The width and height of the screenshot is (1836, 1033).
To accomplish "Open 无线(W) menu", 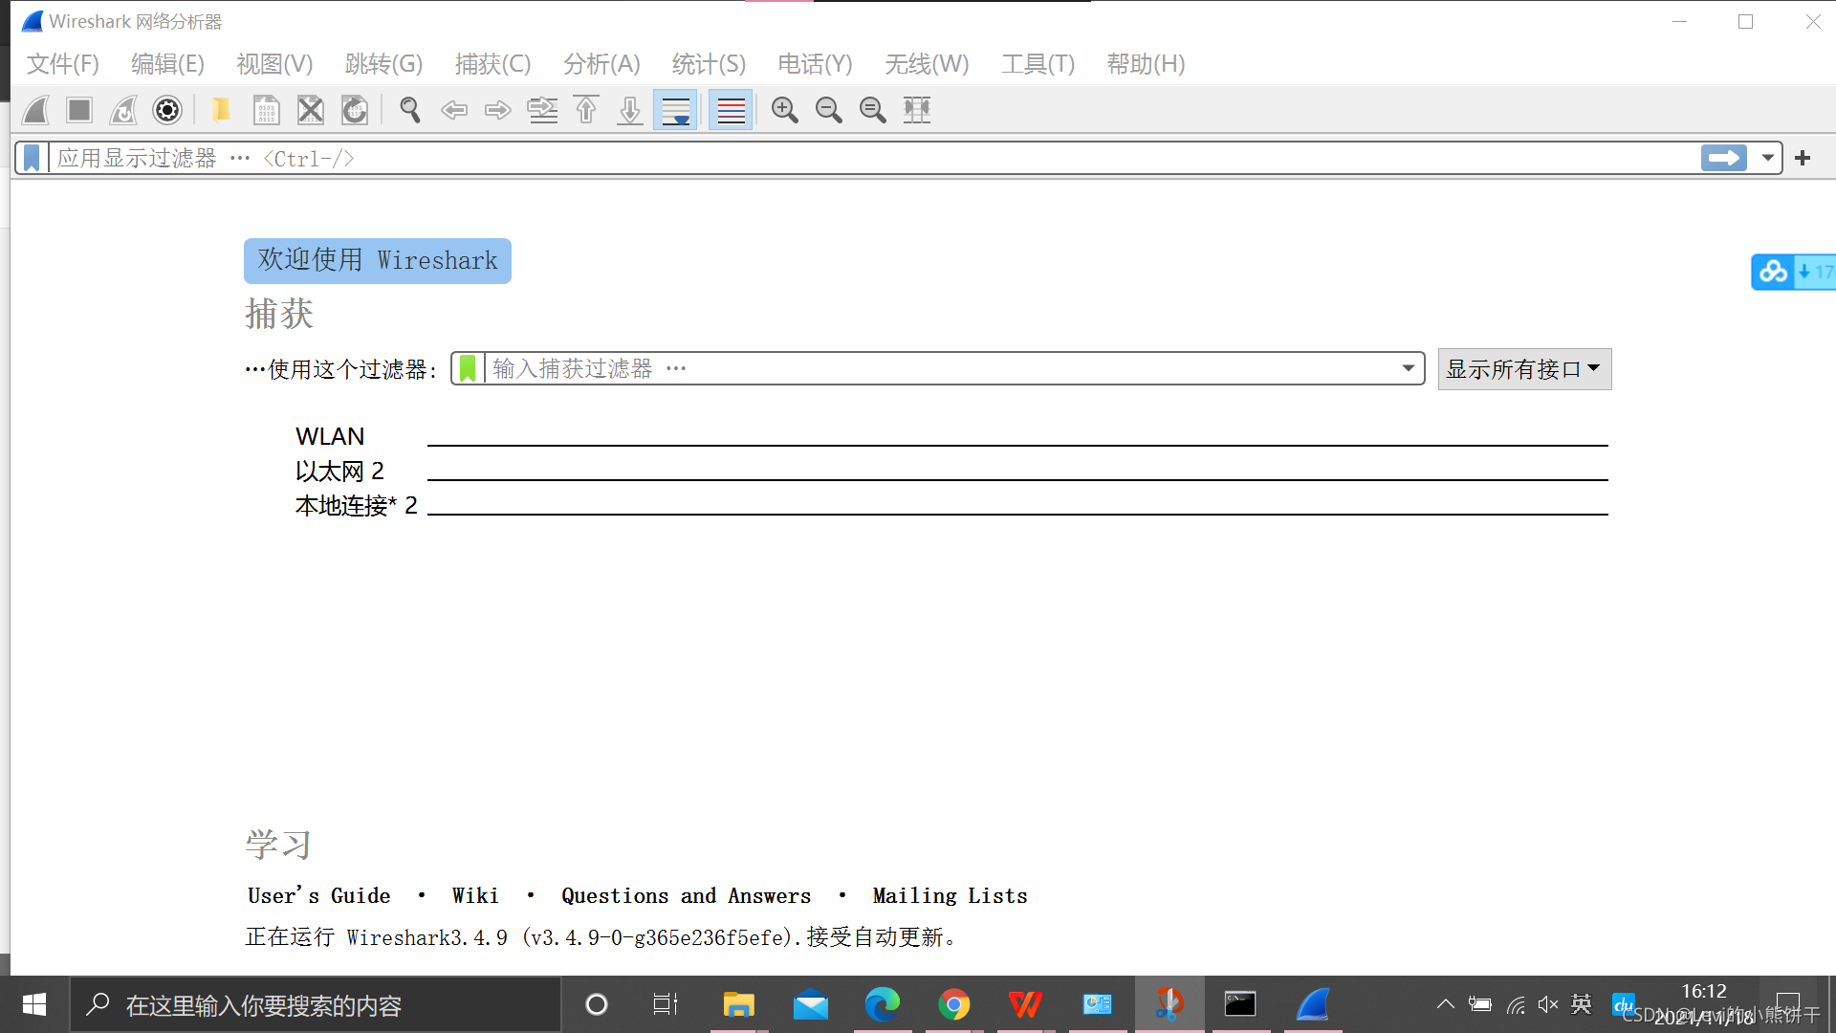I will point(927,64).
